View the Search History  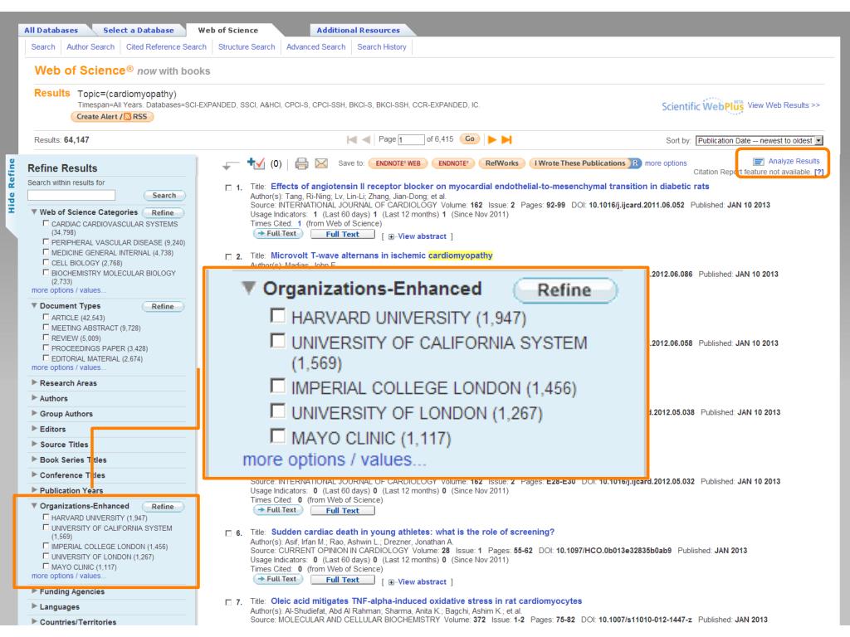[382, 47]
